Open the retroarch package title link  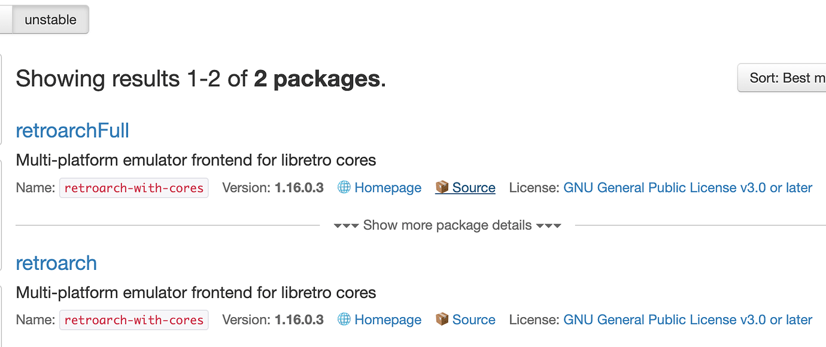point(56,263)
